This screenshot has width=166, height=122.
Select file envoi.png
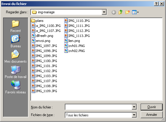point(41,41)
